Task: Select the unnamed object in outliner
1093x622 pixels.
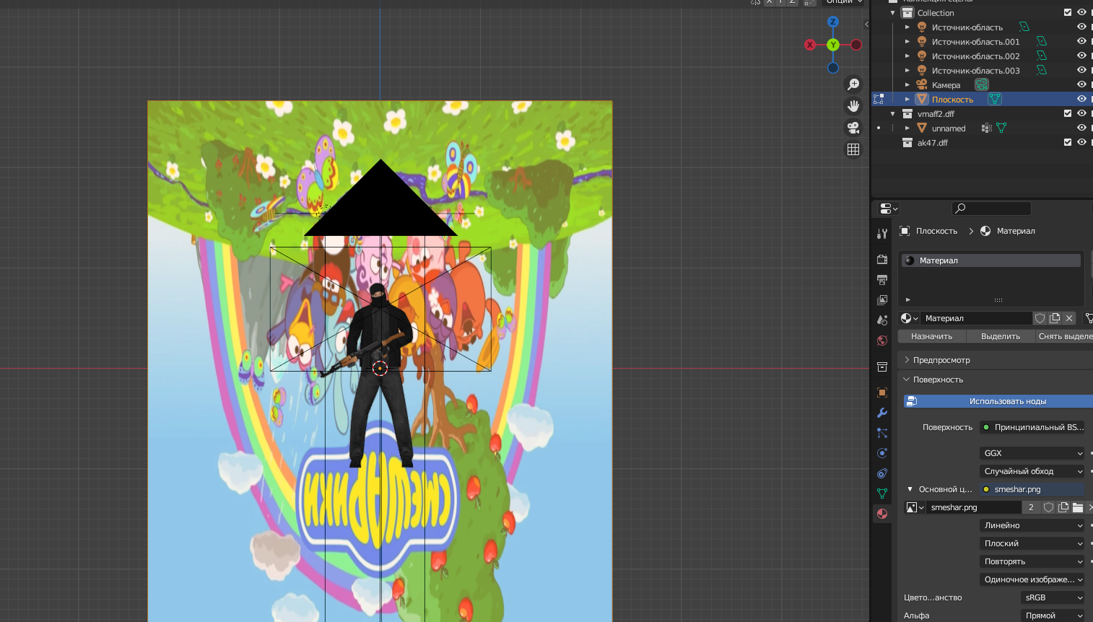Action: pos(948,128)
